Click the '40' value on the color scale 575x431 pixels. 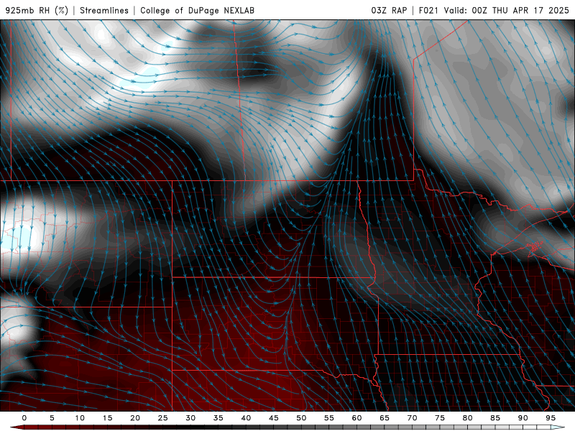tap(246, 418)
